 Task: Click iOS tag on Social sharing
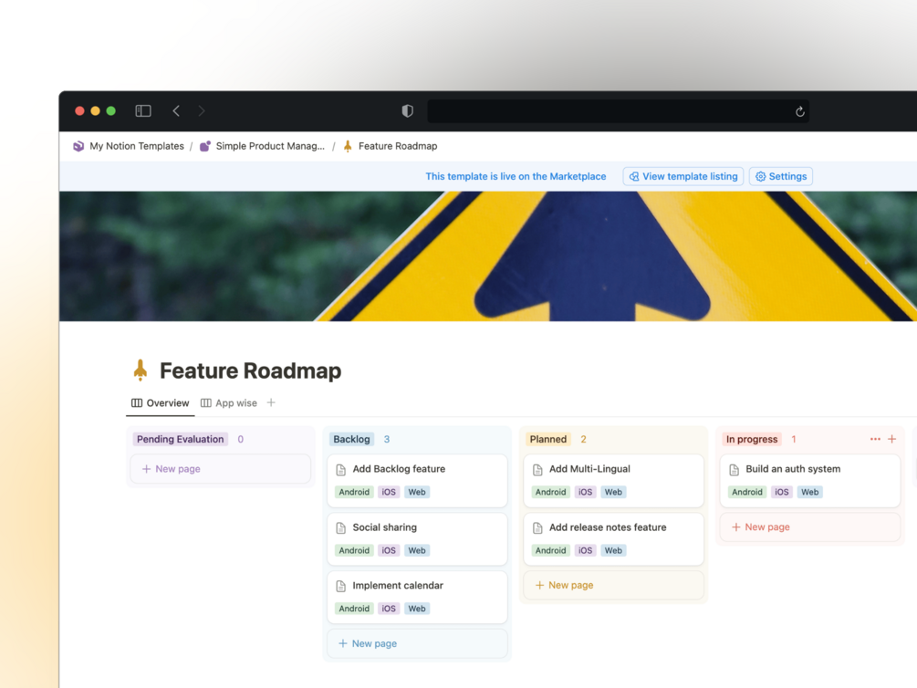[389, 550]
